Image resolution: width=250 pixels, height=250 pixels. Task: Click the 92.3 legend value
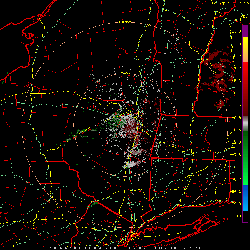pos(236,44)
